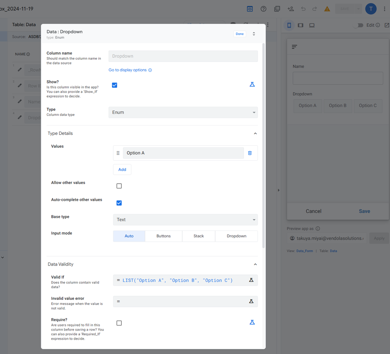Viewport: 390px width, 354px height.
Task: Click the undo arrow icon
Action: coord(303,9)
